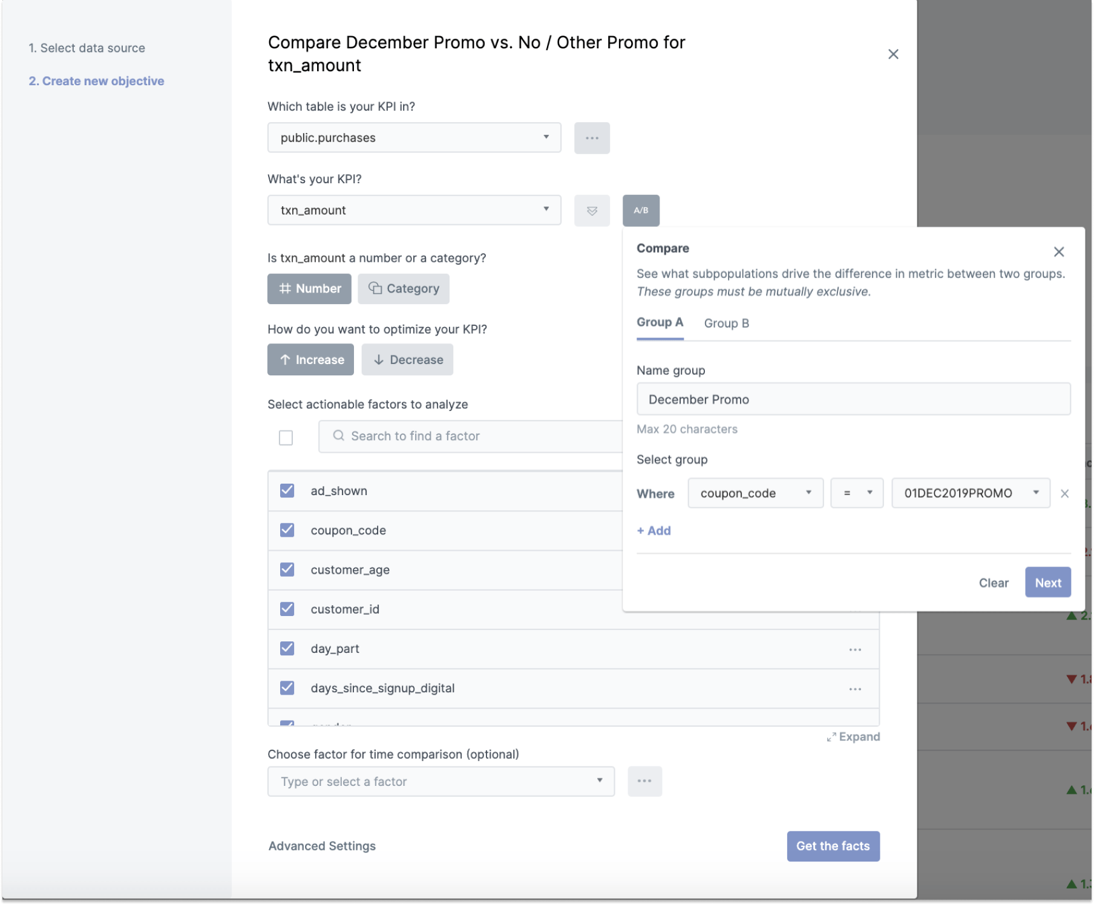Click the filter icon beside KPI dropdown
Viewport: 1094px width, 905px height.
592,210
